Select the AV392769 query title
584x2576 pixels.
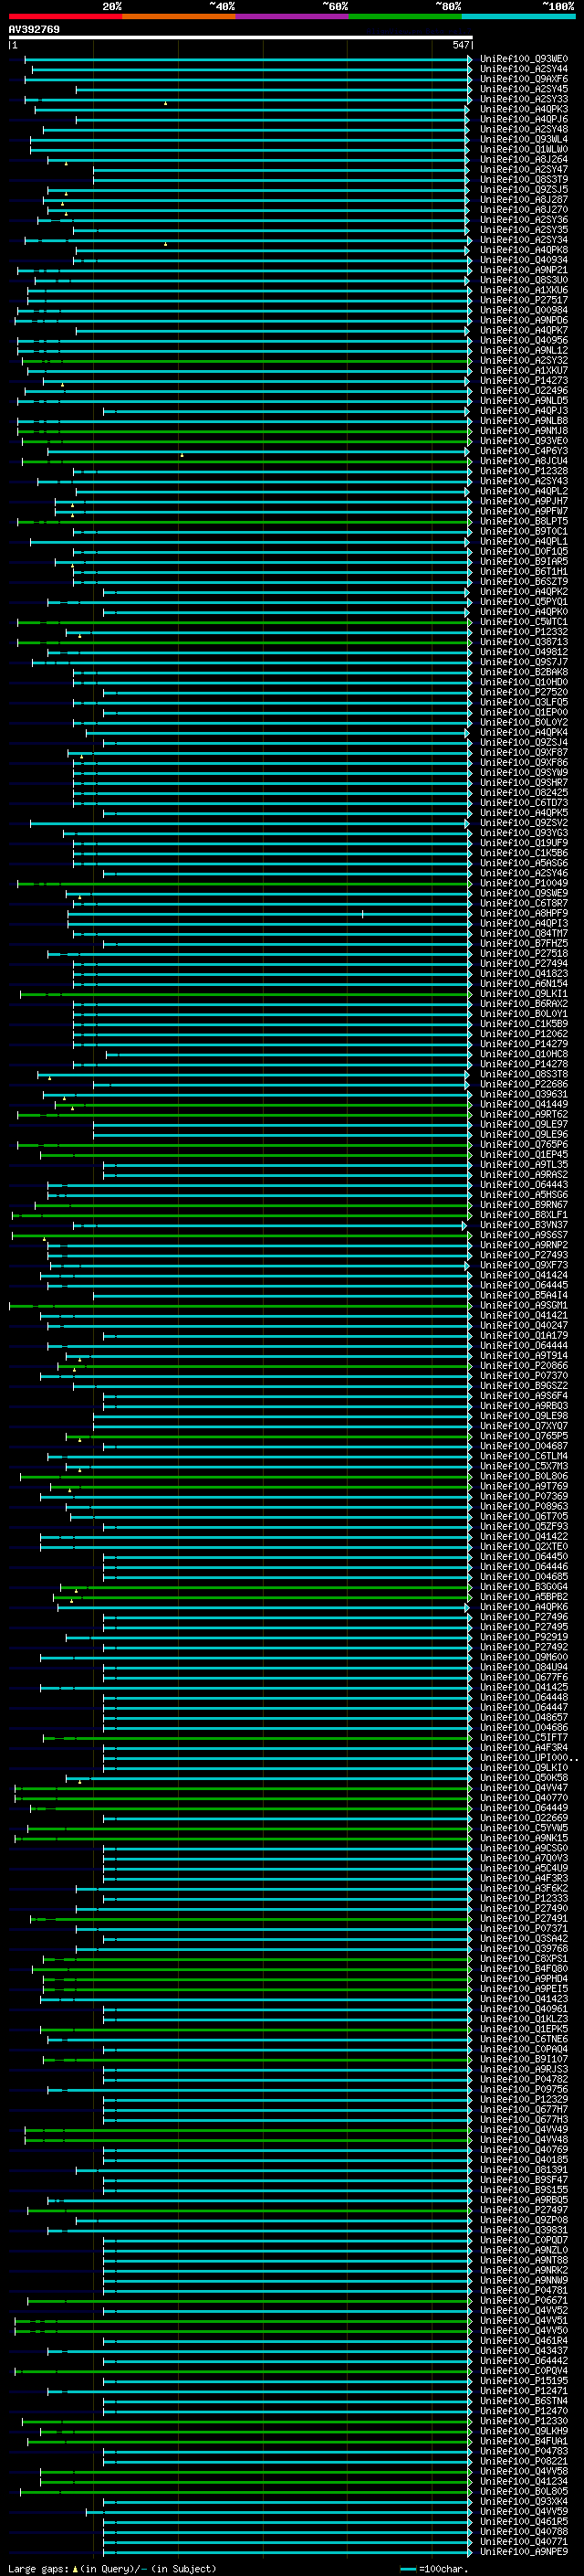(34, 30)
